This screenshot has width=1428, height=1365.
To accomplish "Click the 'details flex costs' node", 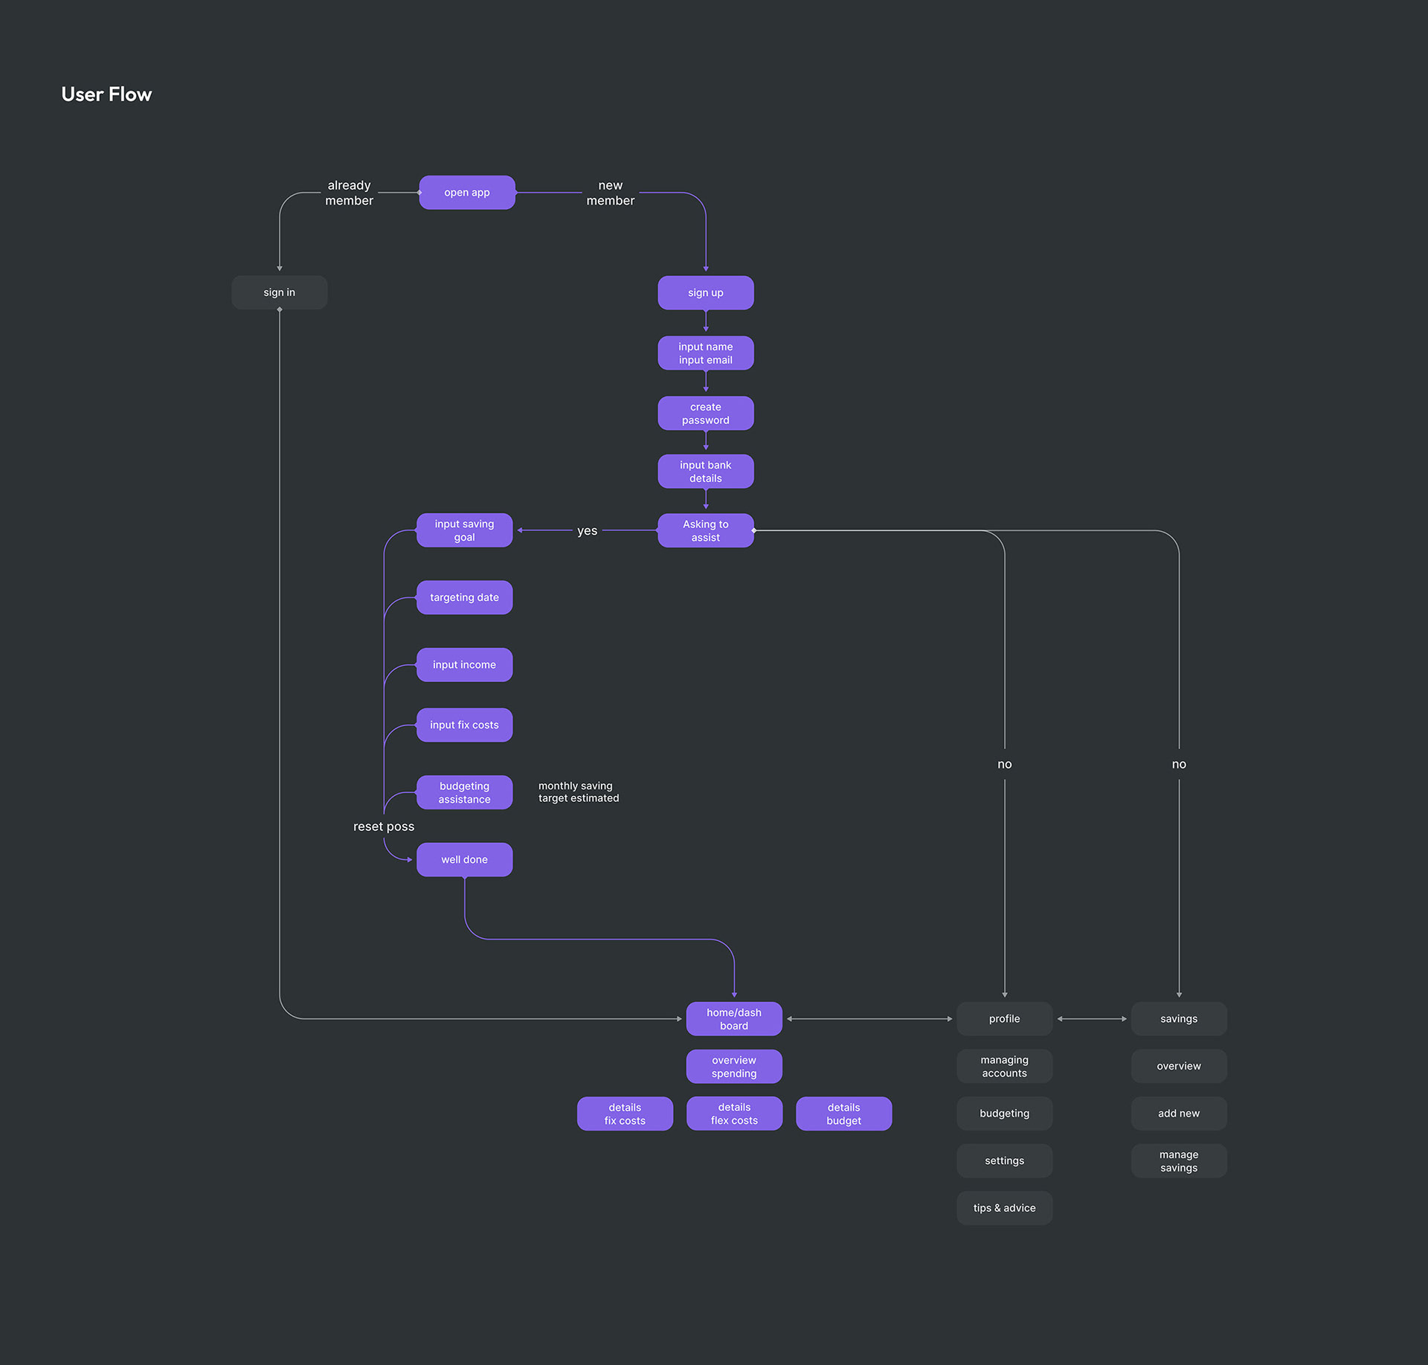I will [733, 1114].
